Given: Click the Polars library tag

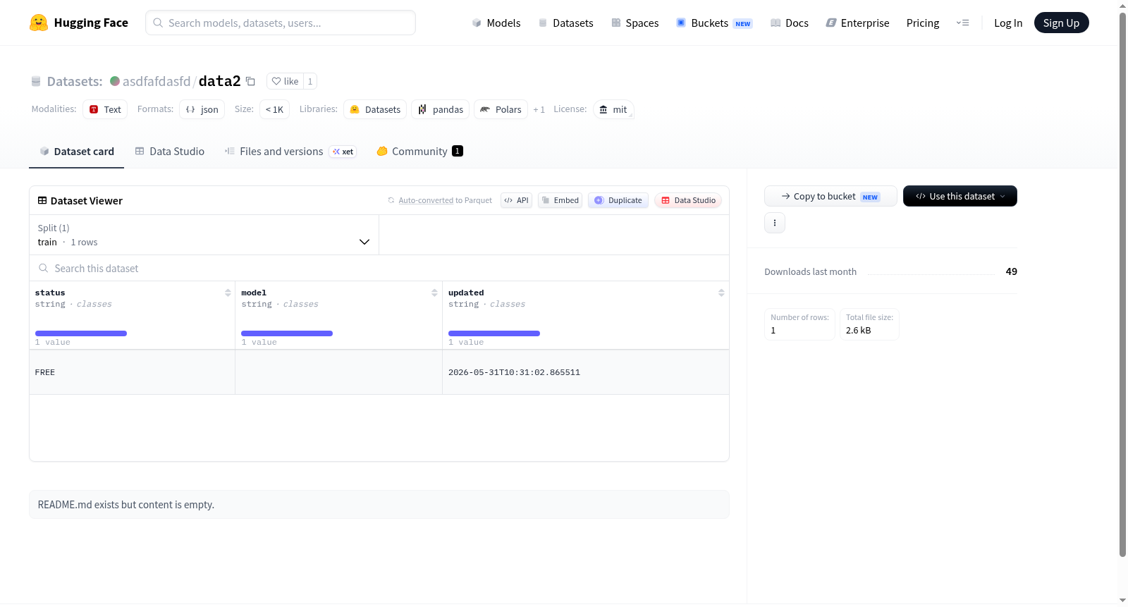Looking at the screenshot, I should [x=501, y=109].
